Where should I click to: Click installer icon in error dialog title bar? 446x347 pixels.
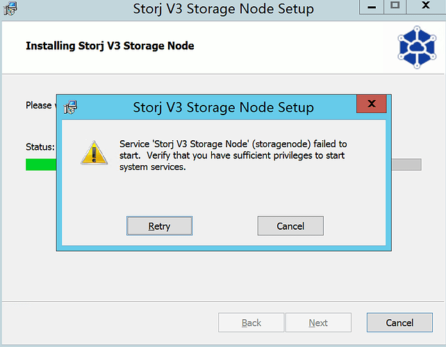(70, 107)
